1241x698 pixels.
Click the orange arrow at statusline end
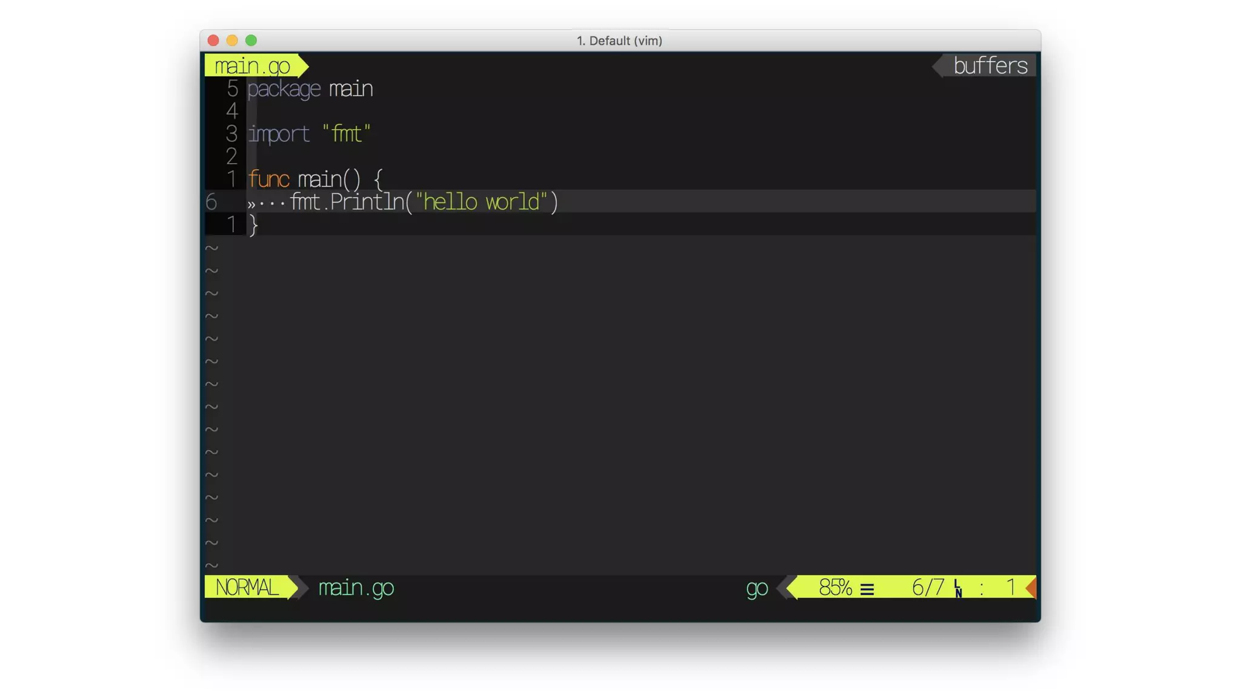(1031, 587)
